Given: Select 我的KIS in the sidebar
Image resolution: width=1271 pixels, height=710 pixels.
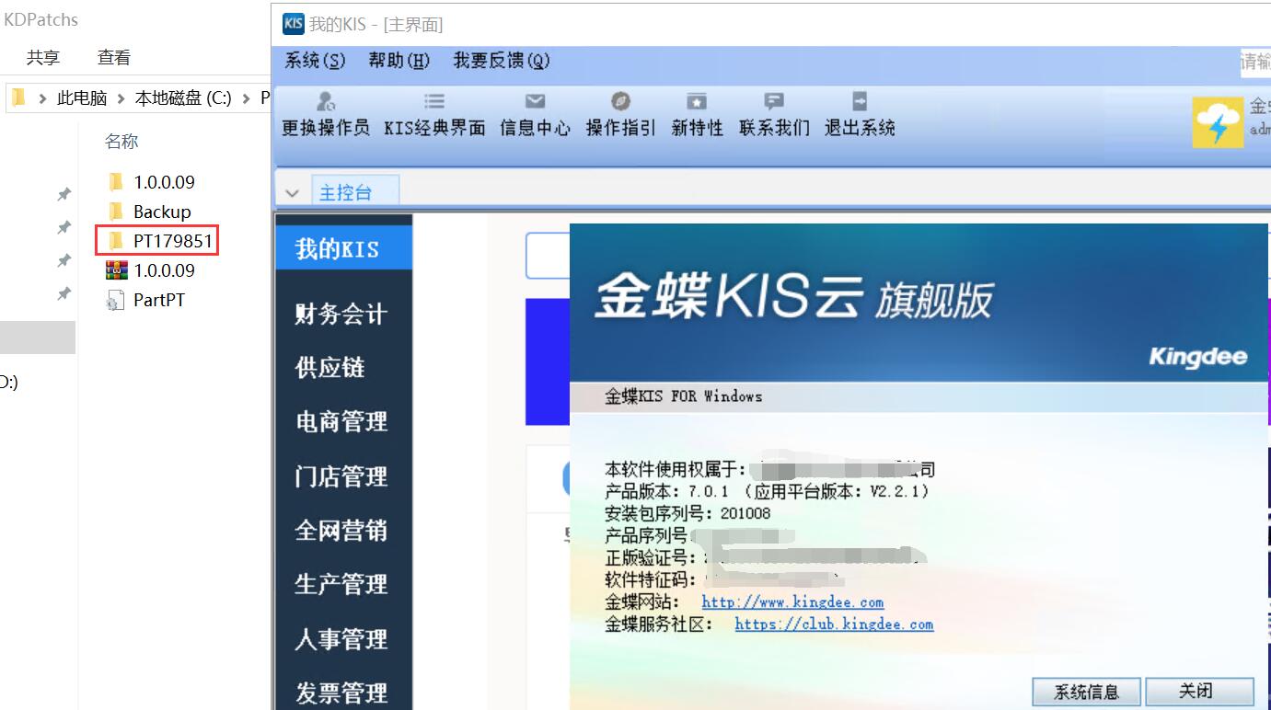Looking at the screenshot, I should (x=343, y=248).
